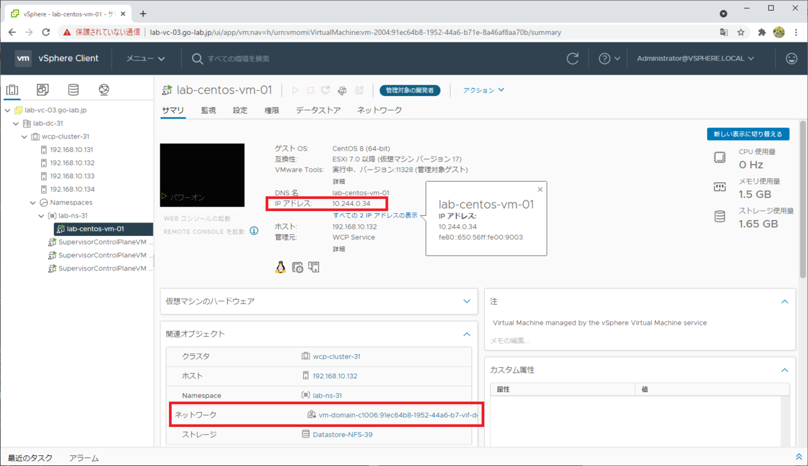
Task: Switch to the 権限 tab
Action: [272, 110]
